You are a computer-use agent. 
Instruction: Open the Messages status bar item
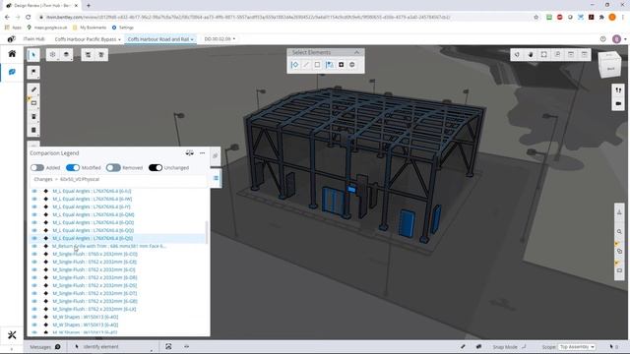pyautogui.click(x=44, y=347)
